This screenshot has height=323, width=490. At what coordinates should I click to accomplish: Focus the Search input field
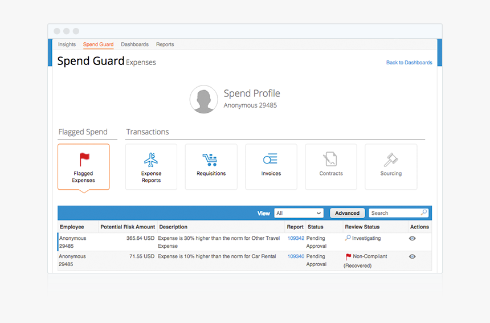coord(398,213)
